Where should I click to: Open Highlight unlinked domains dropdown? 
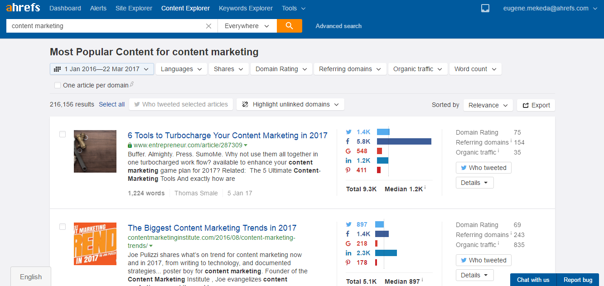point(290,104)
